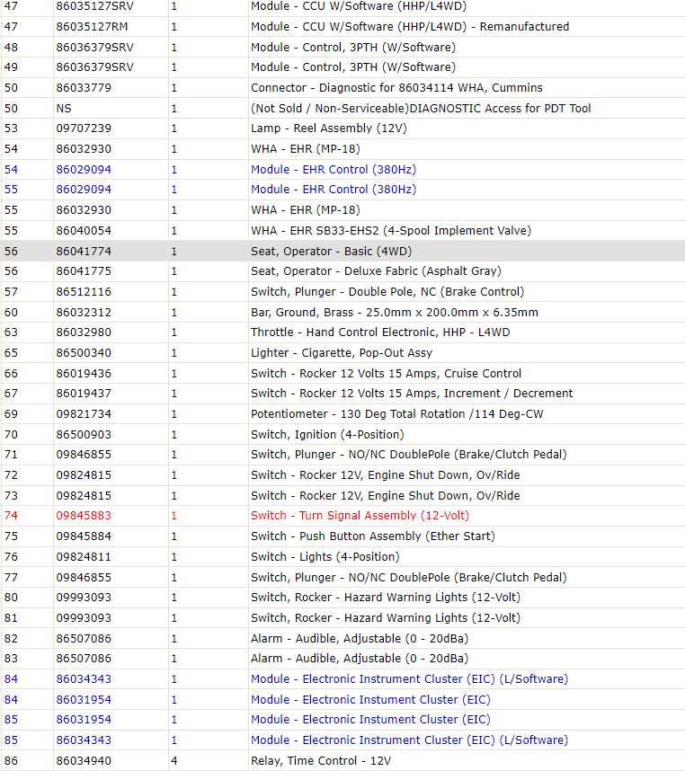Select part number 86512116

(x=84, y=291)
